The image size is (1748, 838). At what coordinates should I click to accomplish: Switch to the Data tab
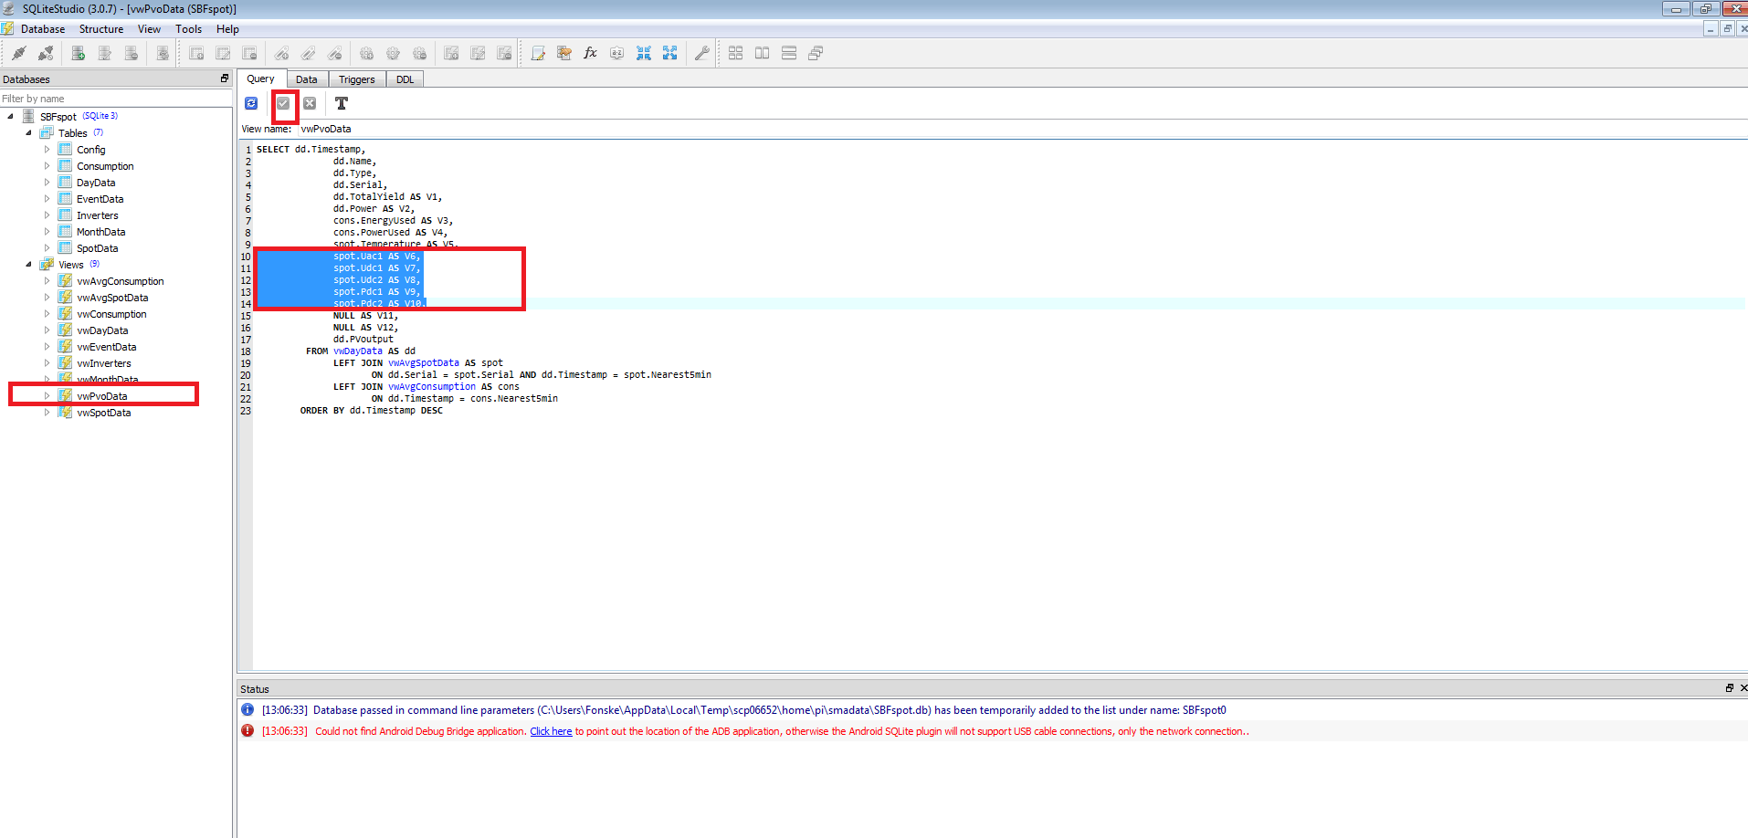307,79
